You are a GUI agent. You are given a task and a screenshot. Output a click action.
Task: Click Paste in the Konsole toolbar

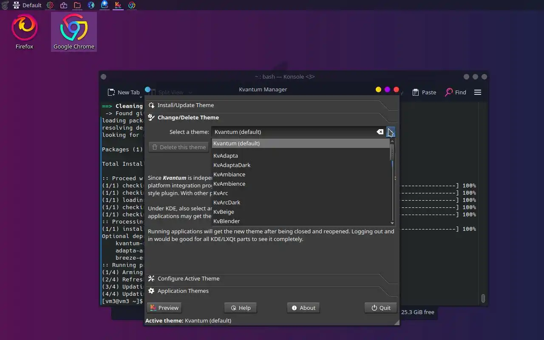tap(424, 92)
